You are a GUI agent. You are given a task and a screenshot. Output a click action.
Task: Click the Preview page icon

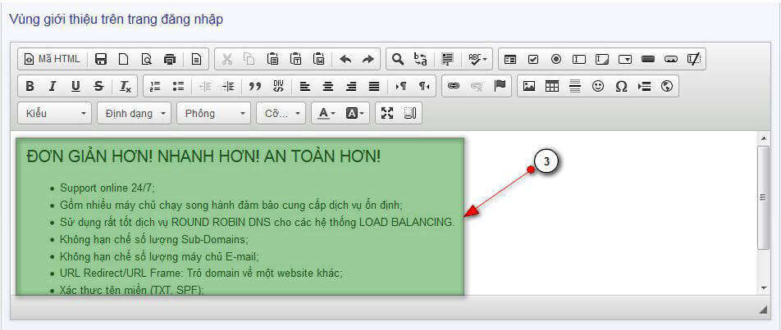[x=146, y=59]
